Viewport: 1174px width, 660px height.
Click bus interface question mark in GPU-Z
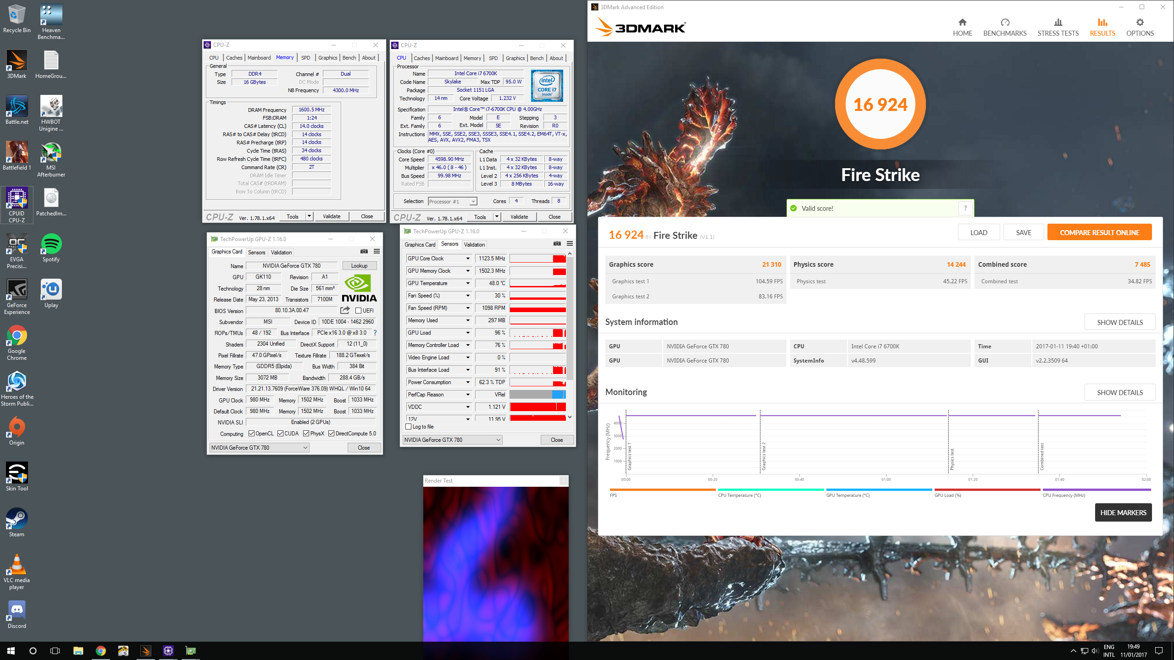click(375, 333)
